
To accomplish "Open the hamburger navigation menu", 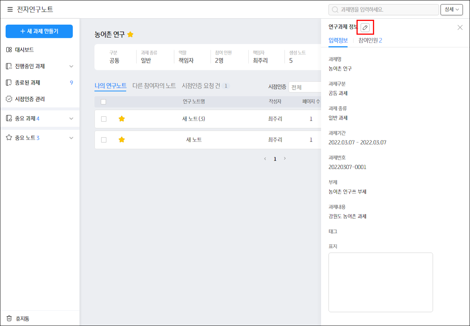I will 10,9.
